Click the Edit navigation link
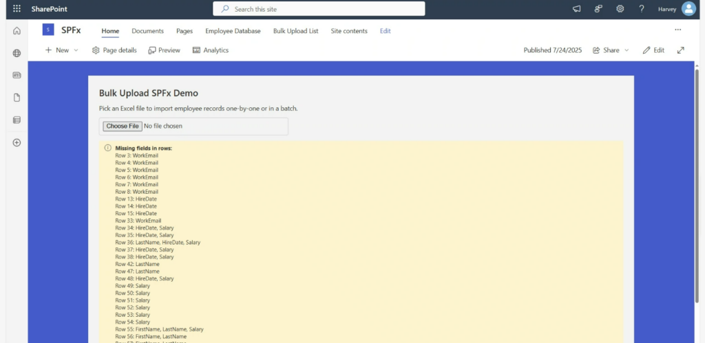The image size is (705, 343). tap(386, 31)
